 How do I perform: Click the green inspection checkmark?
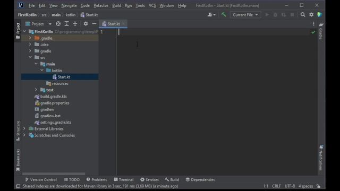pos(313,32)
